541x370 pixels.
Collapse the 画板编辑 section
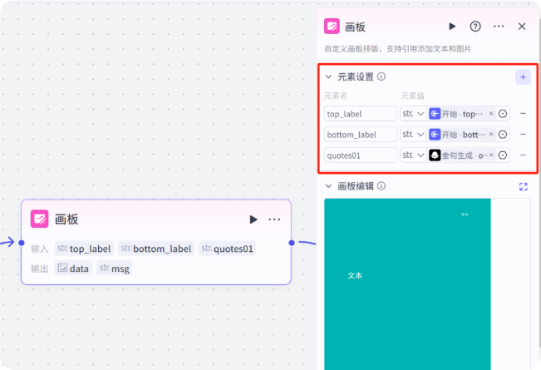pyautogui.click(x=328, y=186)
